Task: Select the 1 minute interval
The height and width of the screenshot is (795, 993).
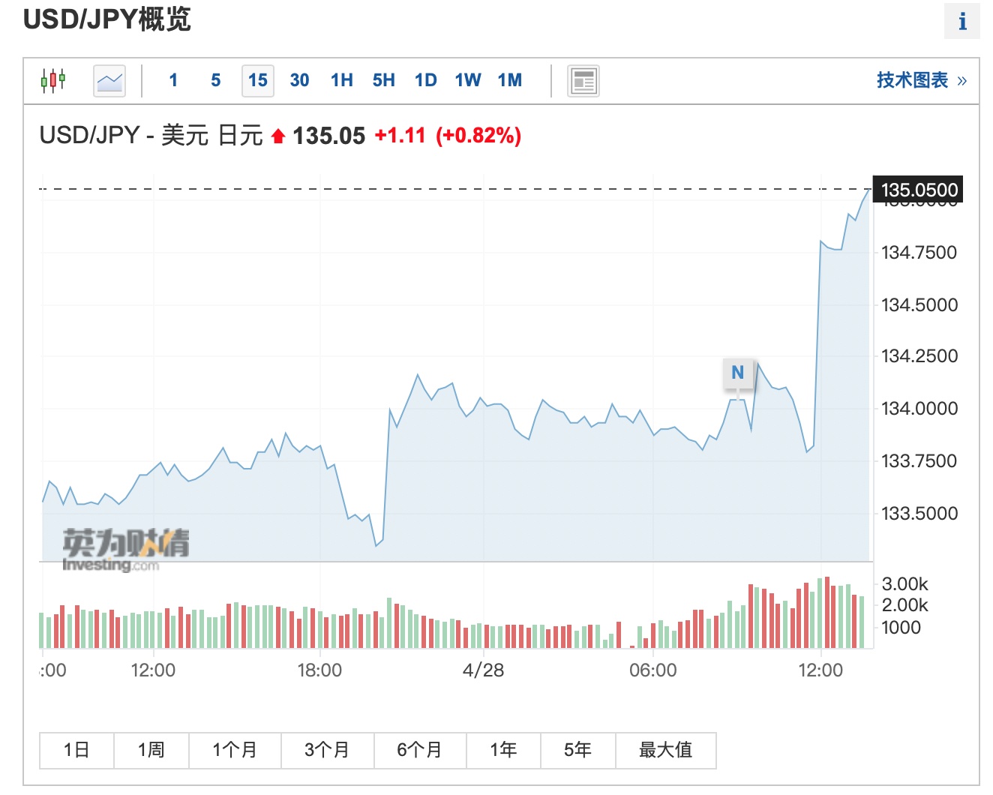Action: coord(173,80)
